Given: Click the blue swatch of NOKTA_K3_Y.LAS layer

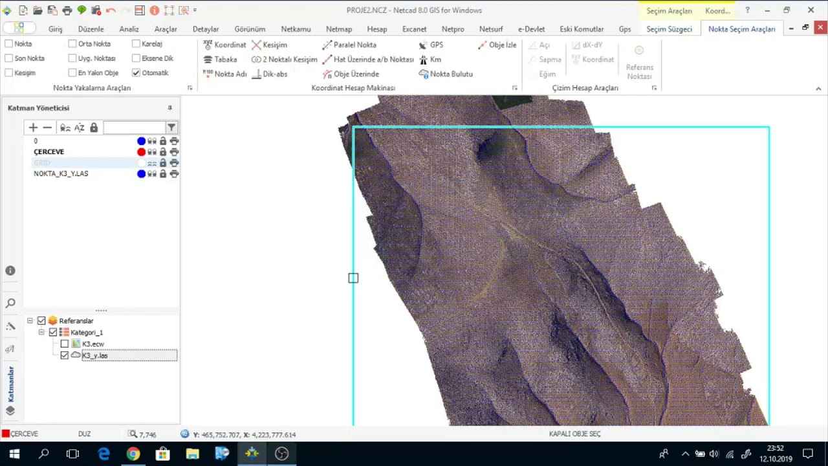Looking at the screenshot, I should (141, 173).
